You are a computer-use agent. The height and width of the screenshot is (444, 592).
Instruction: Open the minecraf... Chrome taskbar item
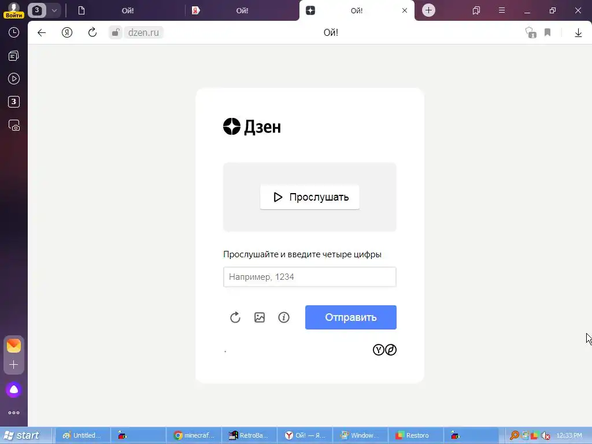point(194,435)
